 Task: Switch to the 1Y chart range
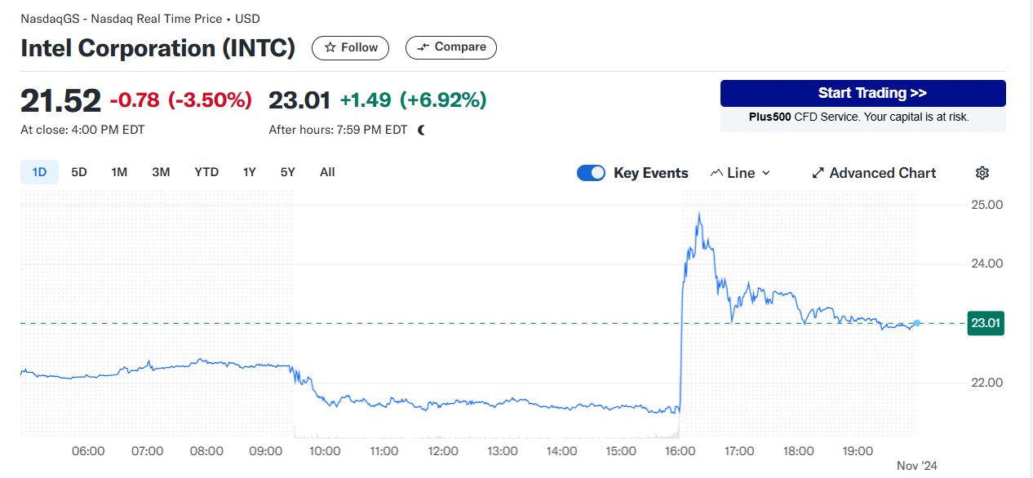250,172
